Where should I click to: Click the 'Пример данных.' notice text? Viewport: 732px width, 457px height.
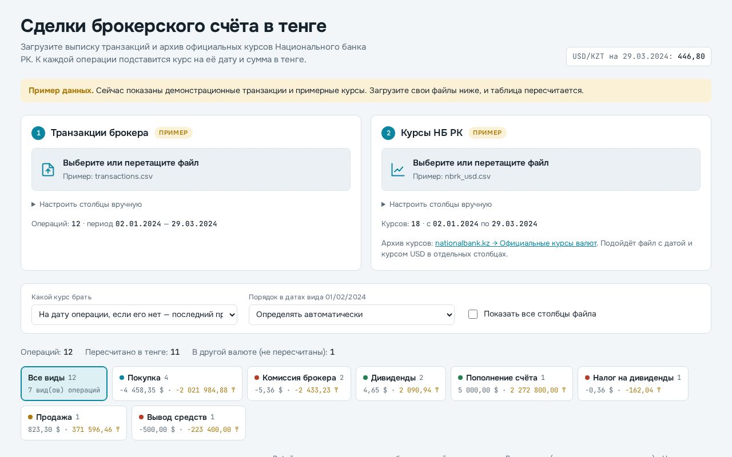pyautogui.click(x=61, y=91)
